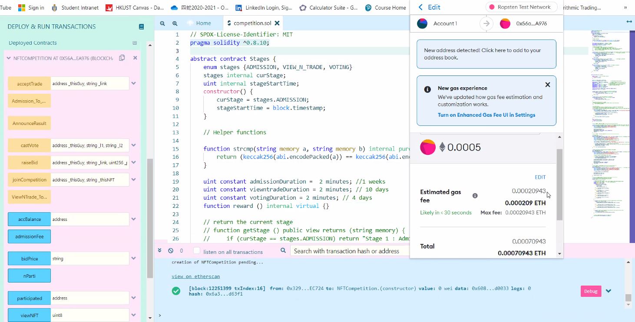635x322 pixels.
Task: Copy the deployed contract address
Action: 123,57
